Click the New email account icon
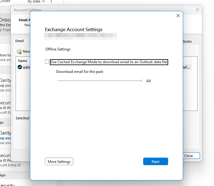Image resolution: width=214 pixels, height=186 pixels. [x=19, y=51]
